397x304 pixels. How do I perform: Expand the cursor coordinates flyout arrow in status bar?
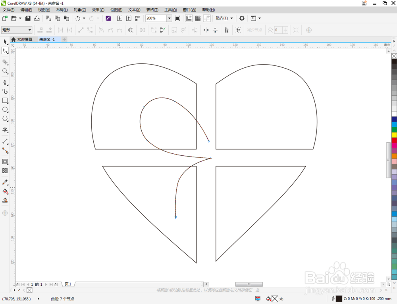click(38, 299)
